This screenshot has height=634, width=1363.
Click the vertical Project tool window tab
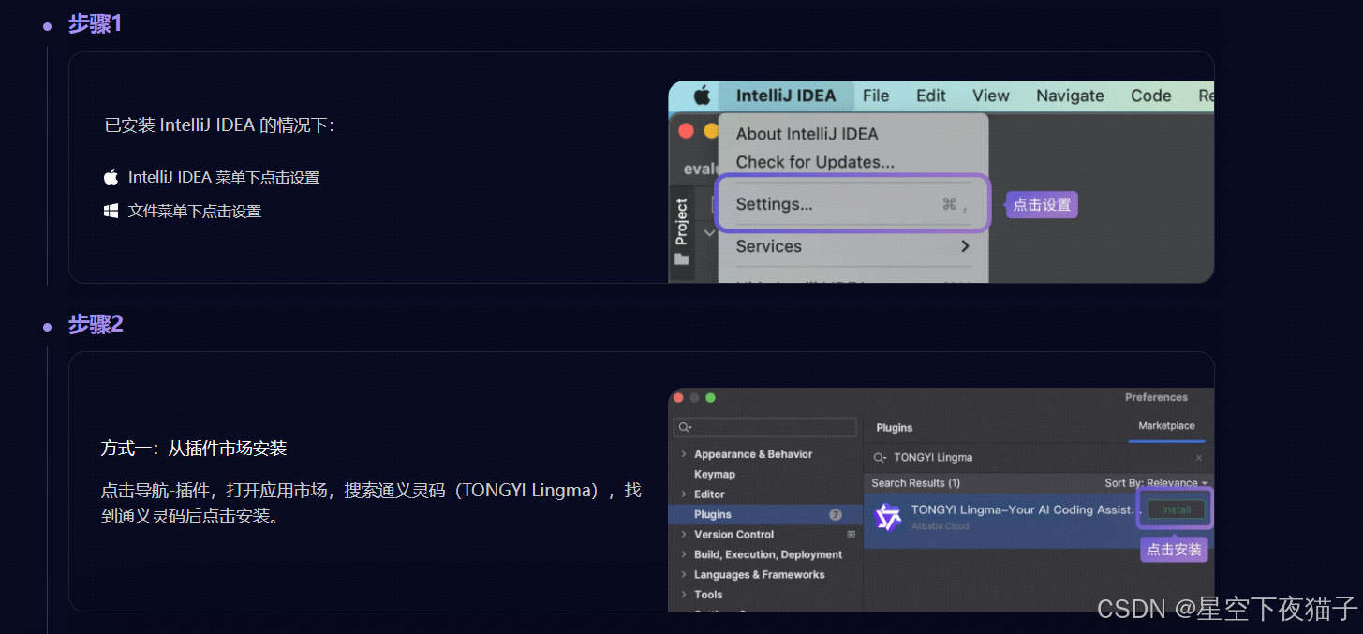(681, 221)
